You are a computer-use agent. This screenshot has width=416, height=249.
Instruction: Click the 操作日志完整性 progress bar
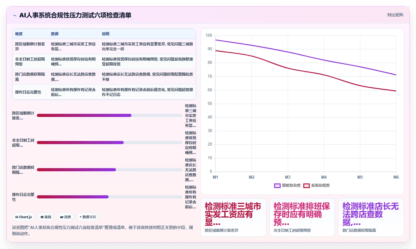(x=109, y=197)
